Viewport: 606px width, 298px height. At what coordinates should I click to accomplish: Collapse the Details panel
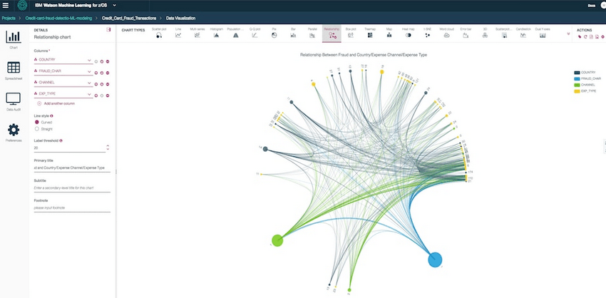(x=108, y=30)
